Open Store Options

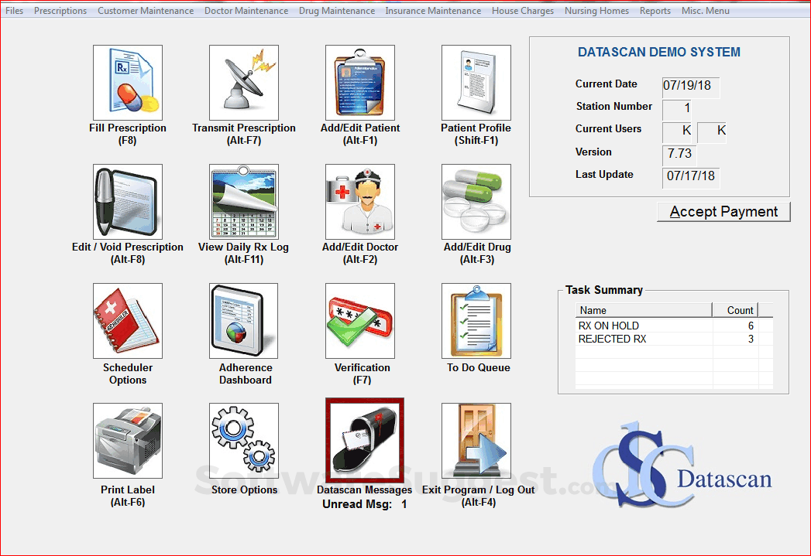pos(243,440)
